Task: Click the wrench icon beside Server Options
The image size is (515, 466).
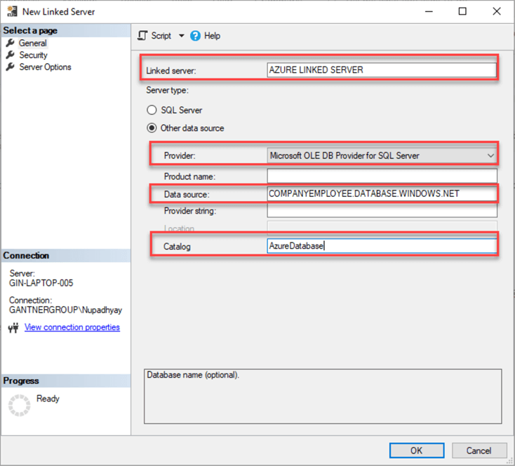Action: point(11,67)
